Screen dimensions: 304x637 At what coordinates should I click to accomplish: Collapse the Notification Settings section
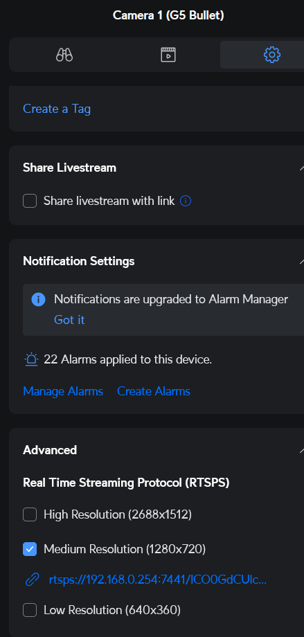301,261
